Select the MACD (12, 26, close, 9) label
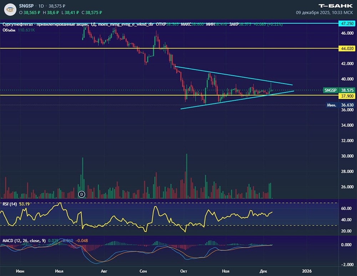This screenshot has width=357, height=276. point(24,241)
